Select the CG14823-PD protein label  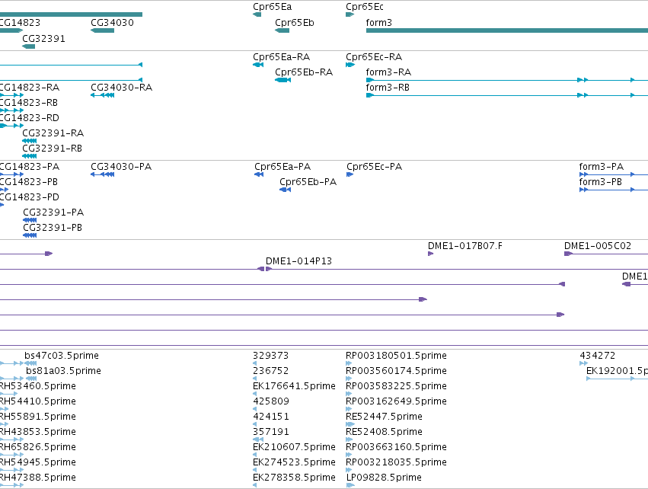click(30, 197)
